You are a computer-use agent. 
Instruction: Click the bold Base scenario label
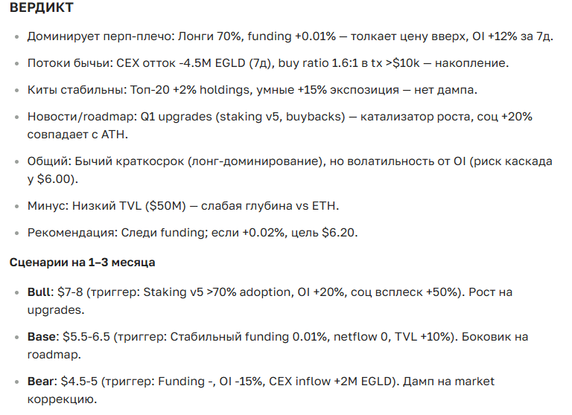pyautogui.click(x=42, y=337)
